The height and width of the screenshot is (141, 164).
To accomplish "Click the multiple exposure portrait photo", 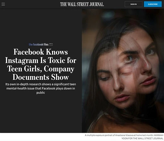I will click(x=123, y=71).
